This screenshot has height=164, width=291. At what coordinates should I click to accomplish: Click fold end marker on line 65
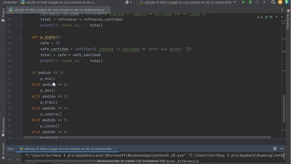coord(21,61)
